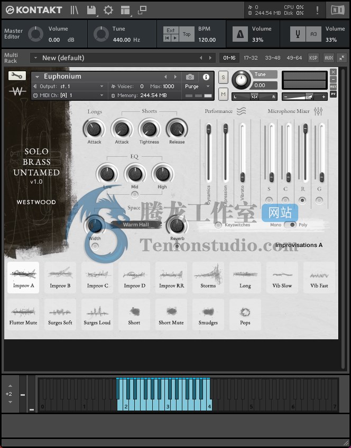Click the Tap tempo button

(187, 34)
